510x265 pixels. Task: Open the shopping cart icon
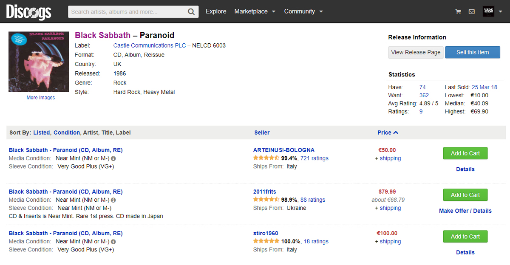(x=458, y=11)
